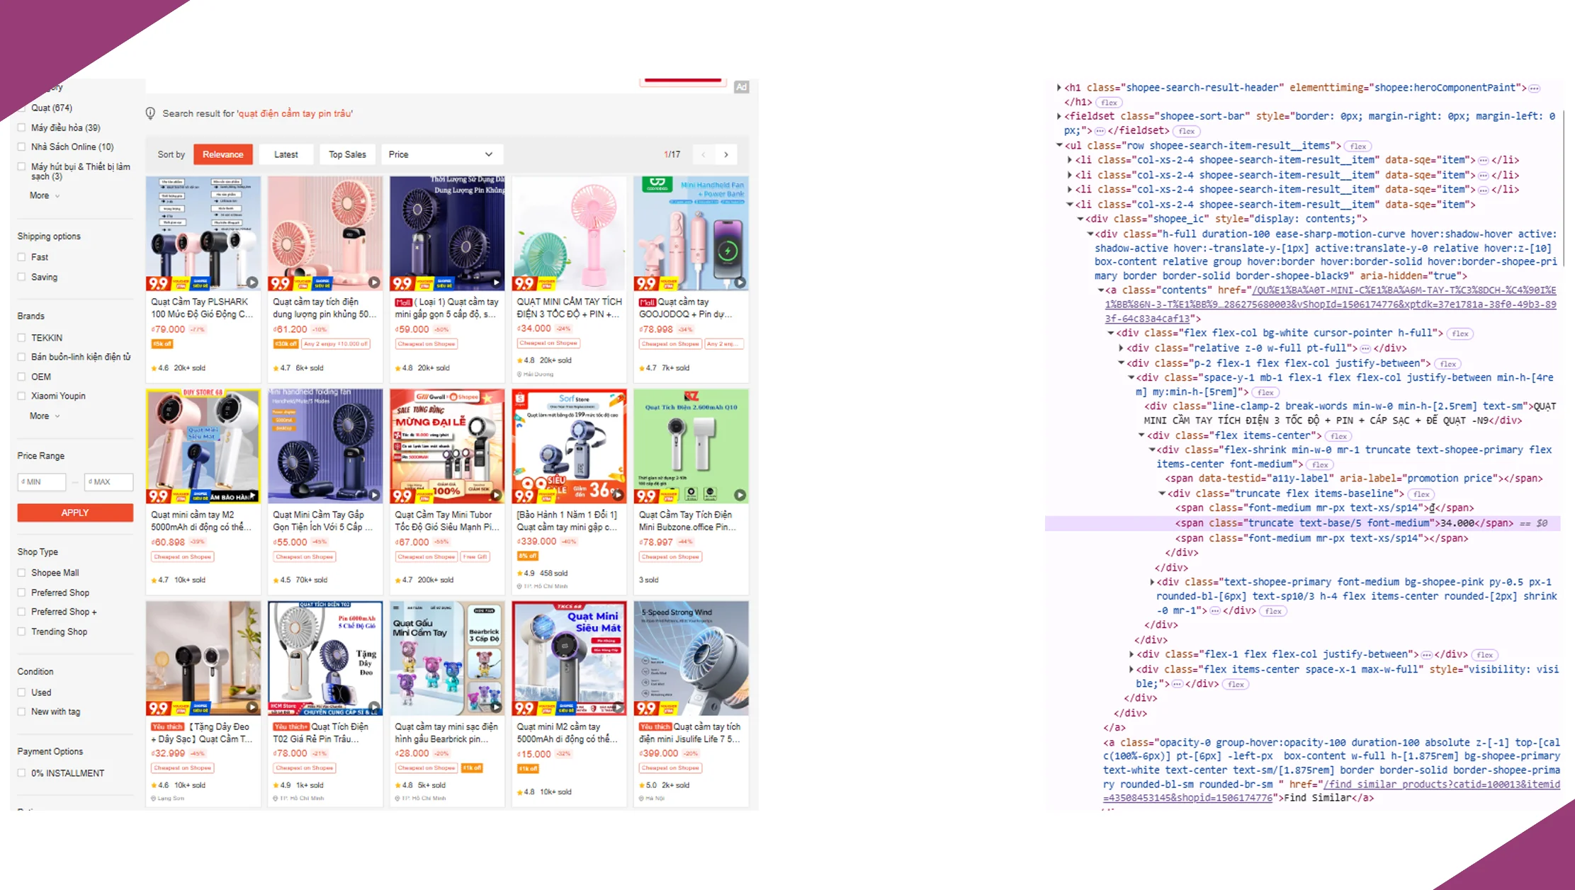
Task: Click the next page arrow in sort bar
Action: [726, 154]
